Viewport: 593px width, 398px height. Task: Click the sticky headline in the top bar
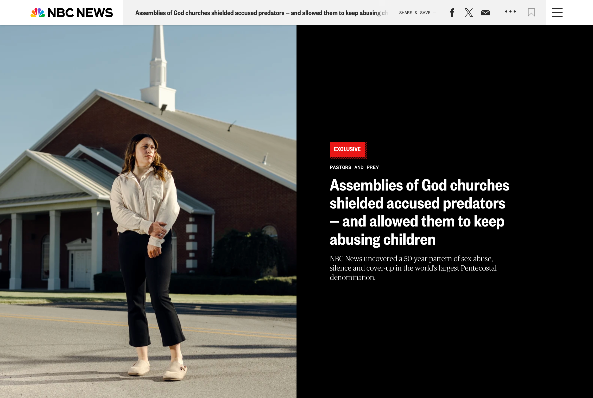[x=261, y=13]
